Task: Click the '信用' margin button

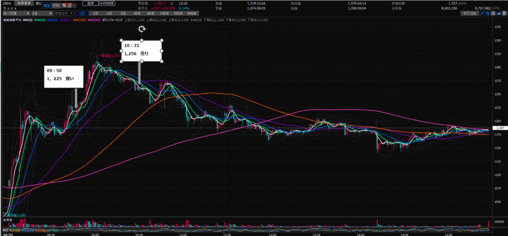Action: (90, 3)
